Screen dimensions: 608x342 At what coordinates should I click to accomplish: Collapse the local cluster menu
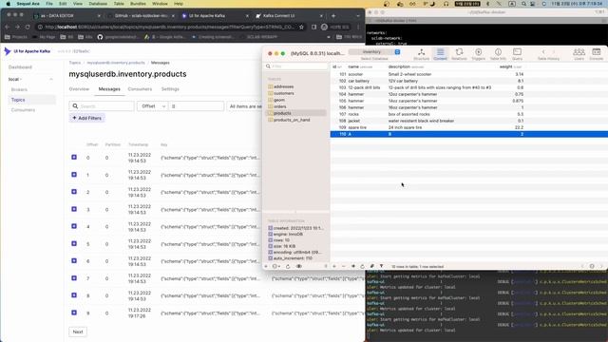(x=51, y=79)
